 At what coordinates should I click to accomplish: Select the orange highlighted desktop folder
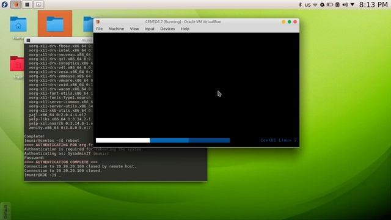[x=55, y=24]
